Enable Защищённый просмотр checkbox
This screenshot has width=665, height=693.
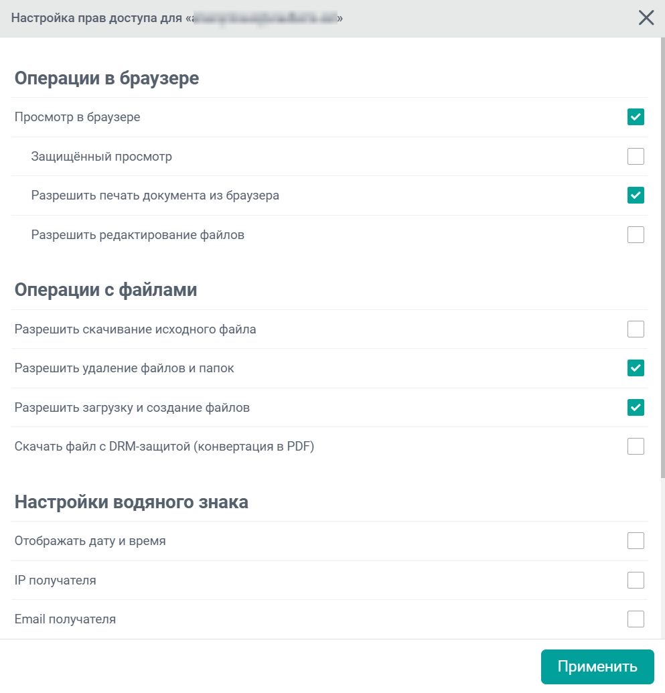point(636,157)
